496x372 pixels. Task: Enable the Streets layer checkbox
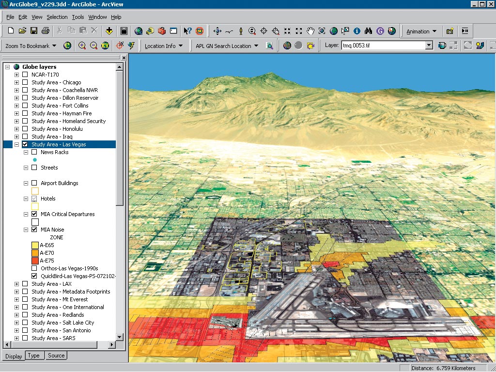(34, 168)
